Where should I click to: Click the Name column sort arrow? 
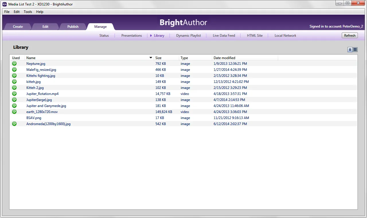151,58
